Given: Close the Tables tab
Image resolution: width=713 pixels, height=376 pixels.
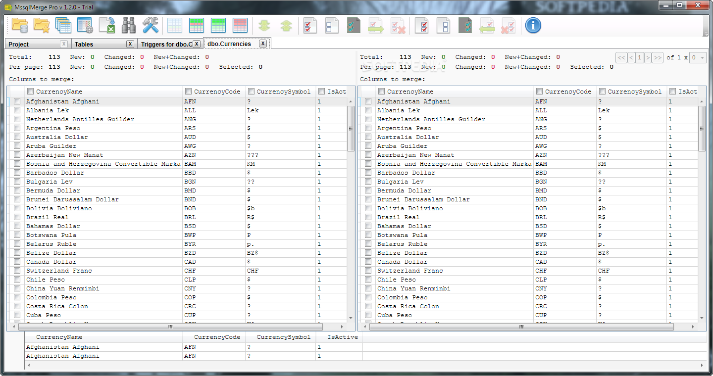Looking at the screenshot, I should [130, 44].
